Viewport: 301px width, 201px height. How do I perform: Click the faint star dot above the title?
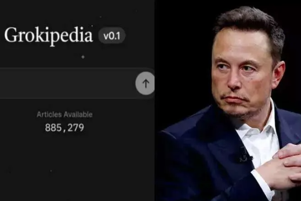[101, 17]
